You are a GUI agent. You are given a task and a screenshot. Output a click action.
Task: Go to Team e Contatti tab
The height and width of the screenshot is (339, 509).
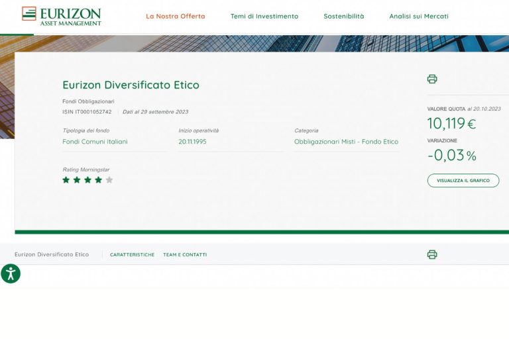(185, 255)
